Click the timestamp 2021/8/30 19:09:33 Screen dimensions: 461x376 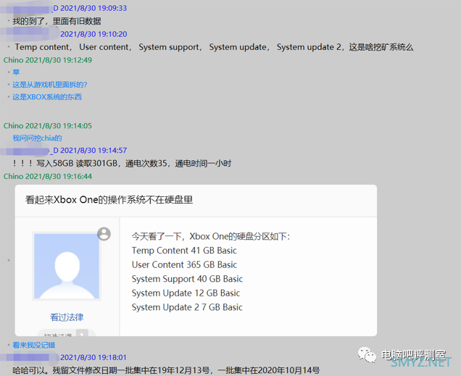(94, 8)
